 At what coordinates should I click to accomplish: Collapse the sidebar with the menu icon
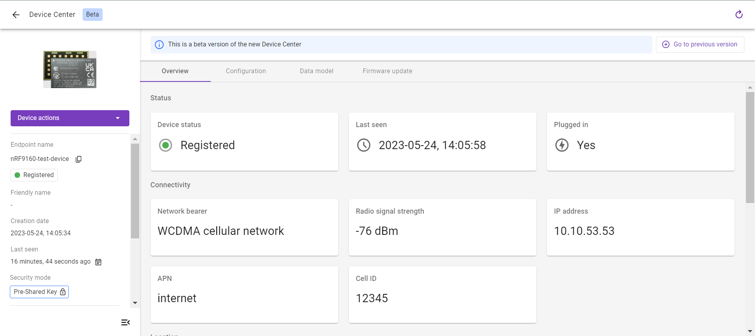click(125, 323)
